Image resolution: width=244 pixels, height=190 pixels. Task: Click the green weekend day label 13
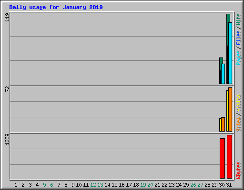click(x=100, y=185)
